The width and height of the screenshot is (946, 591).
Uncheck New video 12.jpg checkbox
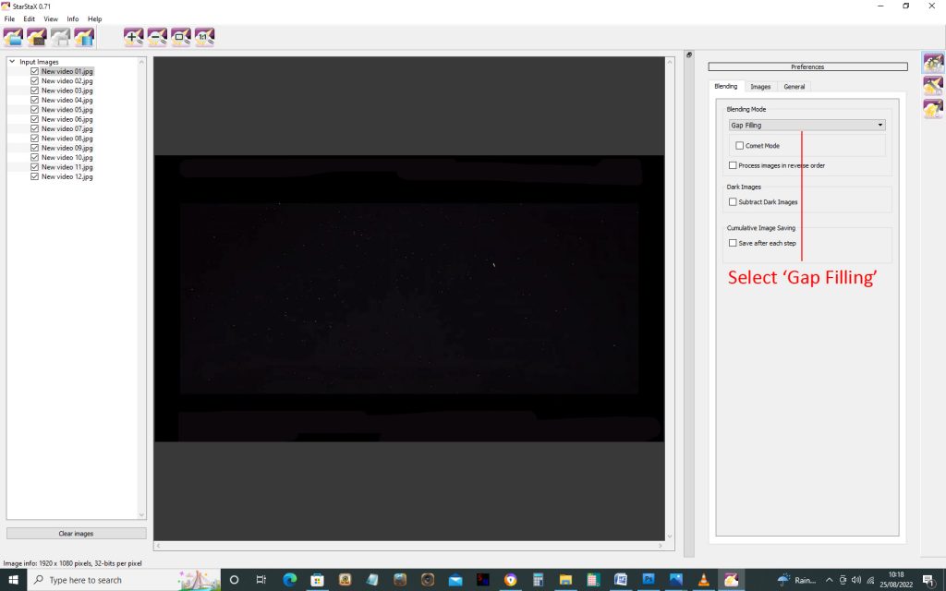click(x=34, y=176)
